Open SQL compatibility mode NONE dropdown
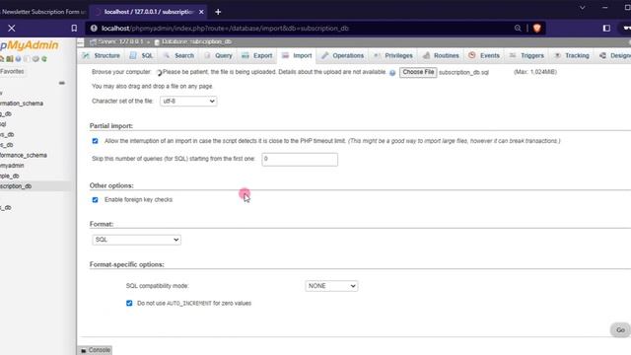This screenshot has height=355, width=631. [331, 286]
